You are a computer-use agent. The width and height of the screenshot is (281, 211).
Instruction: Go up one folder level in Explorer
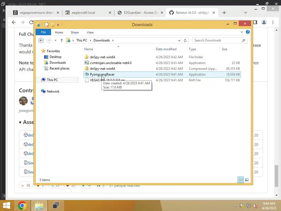click(62, 40)
